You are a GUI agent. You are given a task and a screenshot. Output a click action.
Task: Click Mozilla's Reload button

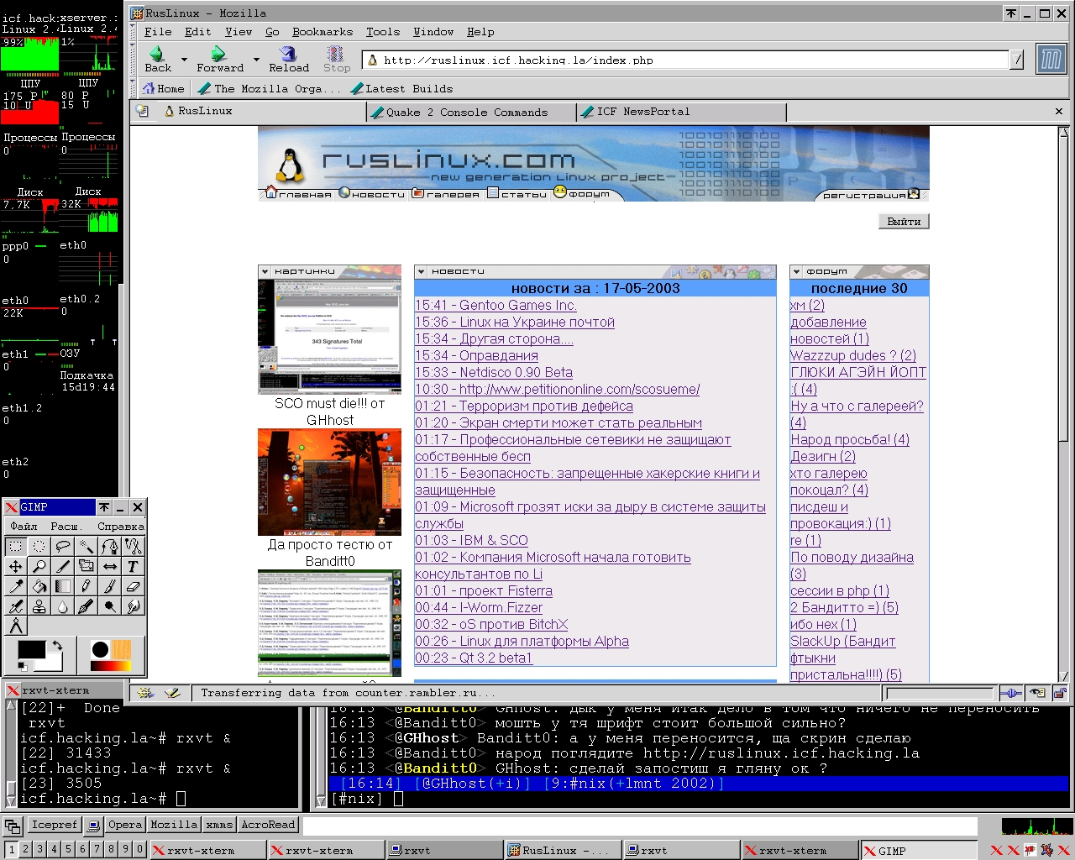[289, 60]
